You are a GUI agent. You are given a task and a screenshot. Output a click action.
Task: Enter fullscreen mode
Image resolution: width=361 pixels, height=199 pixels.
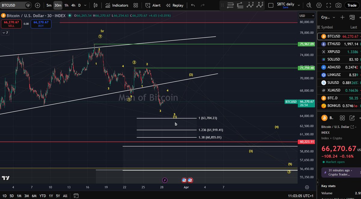[329, 5]
